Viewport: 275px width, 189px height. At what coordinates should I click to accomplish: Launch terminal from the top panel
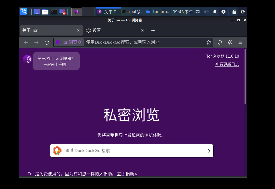pos(54,12)
